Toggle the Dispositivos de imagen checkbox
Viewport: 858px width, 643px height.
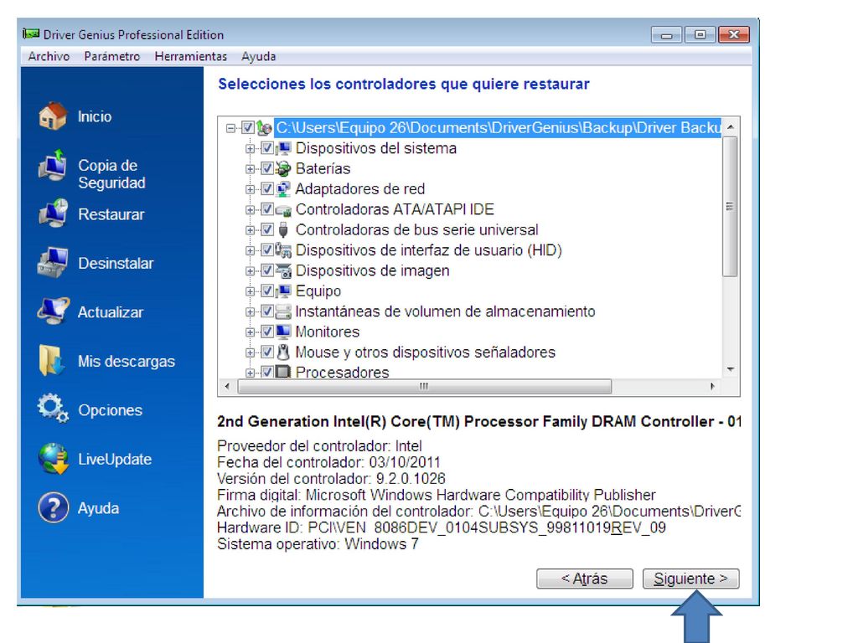tap(267, 270)
